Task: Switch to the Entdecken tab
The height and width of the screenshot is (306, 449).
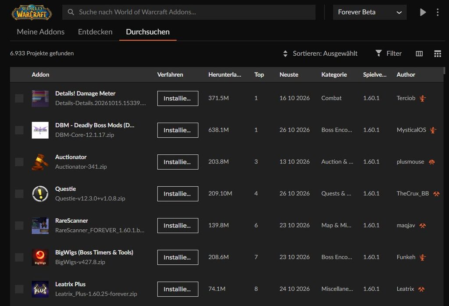Action: [x=95, y=32]
